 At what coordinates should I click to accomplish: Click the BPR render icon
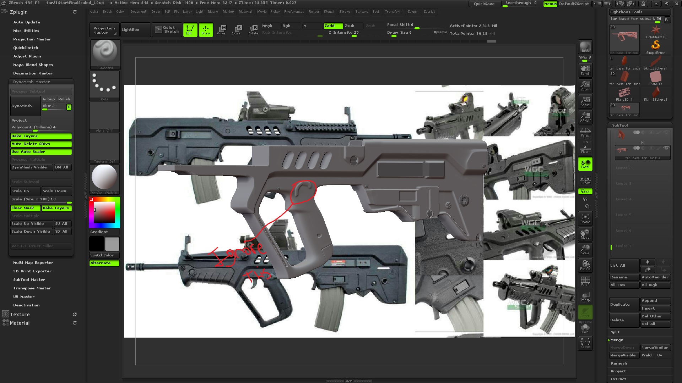[585, 47]
